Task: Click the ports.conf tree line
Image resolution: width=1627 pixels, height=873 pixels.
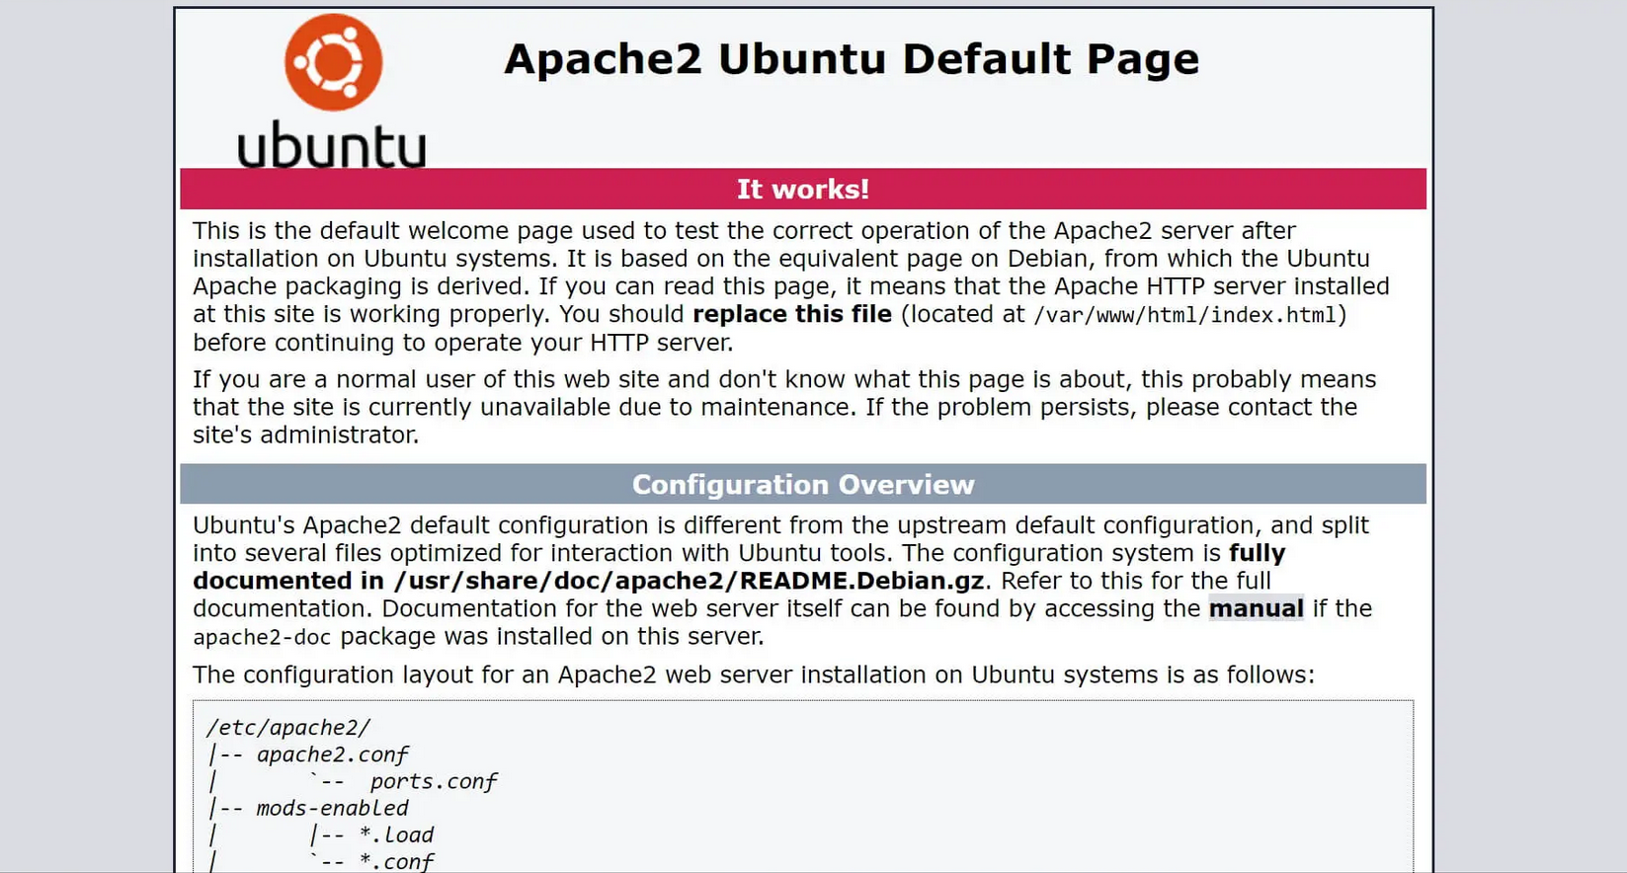Action: tap(352, 781)
